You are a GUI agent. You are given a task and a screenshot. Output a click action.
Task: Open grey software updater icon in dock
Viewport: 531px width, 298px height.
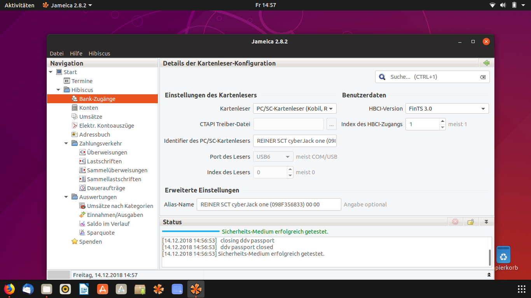point(121,289)
